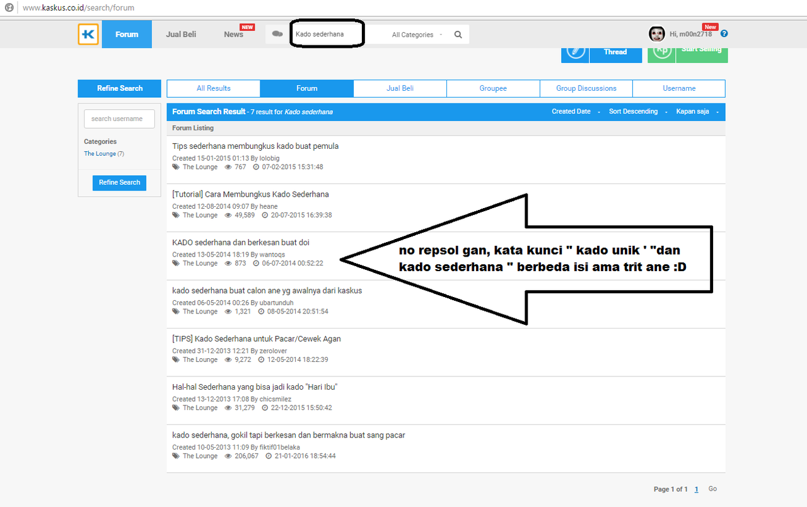Open the Kaskus logo home icon
The image size is (807, 507).
click(88, 34)
